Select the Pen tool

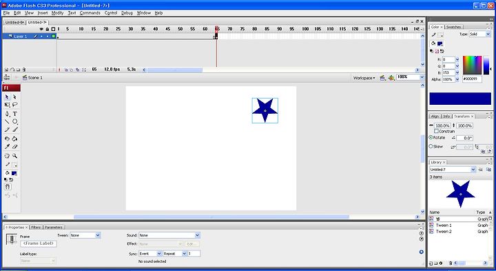(x=7, y=114)
